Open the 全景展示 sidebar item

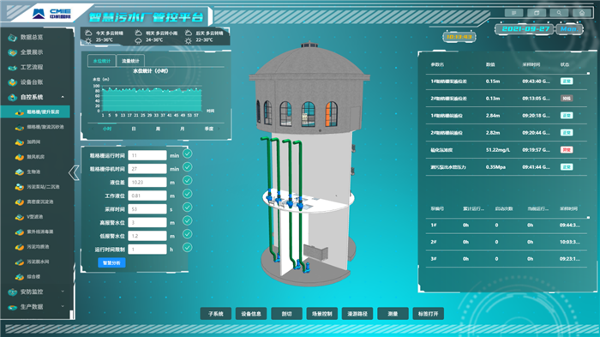click(32, 52)
